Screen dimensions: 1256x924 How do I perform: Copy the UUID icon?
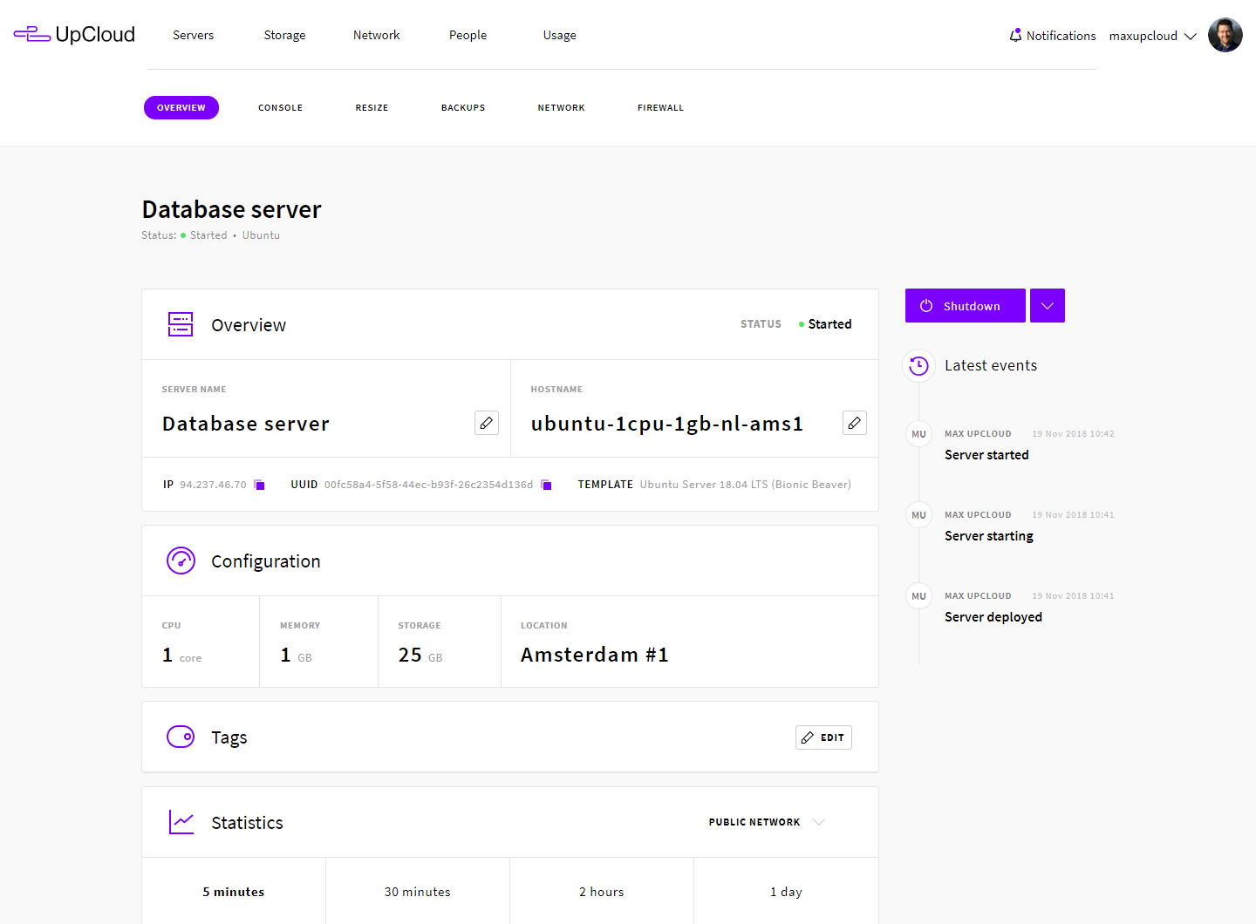pyautogui.click(x=546, y=485)
